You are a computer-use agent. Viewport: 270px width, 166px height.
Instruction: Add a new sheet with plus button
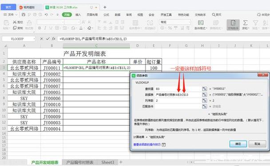coord(121,162)
